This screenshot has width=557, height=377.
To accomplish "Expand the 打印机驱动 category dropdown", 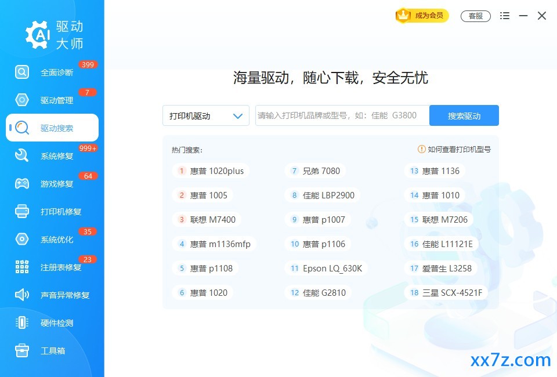I will tap(205, 116).
